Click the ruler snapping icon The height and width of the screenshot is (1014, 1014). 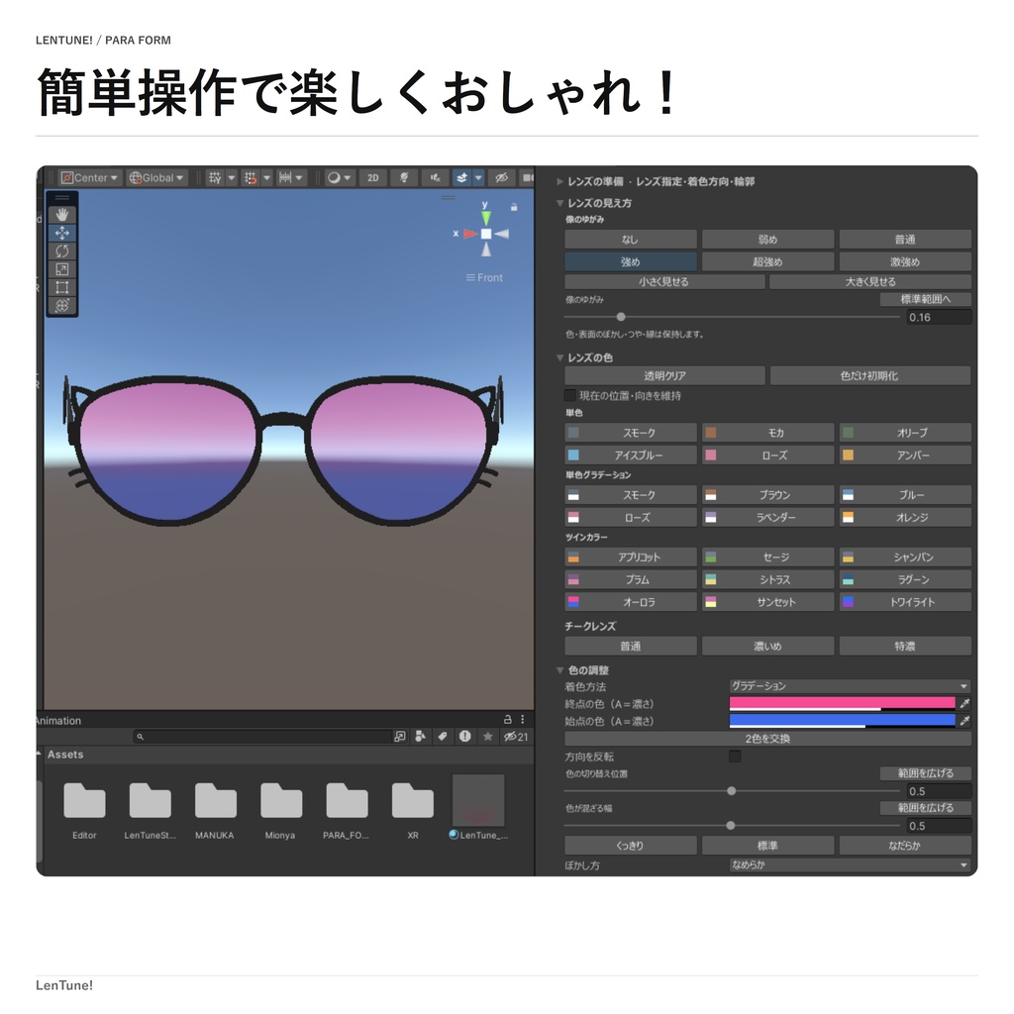click(x=285, y=178)
